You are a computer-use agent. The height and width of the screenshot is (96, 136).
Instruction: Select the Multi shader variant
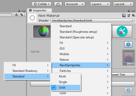(65, 76)
